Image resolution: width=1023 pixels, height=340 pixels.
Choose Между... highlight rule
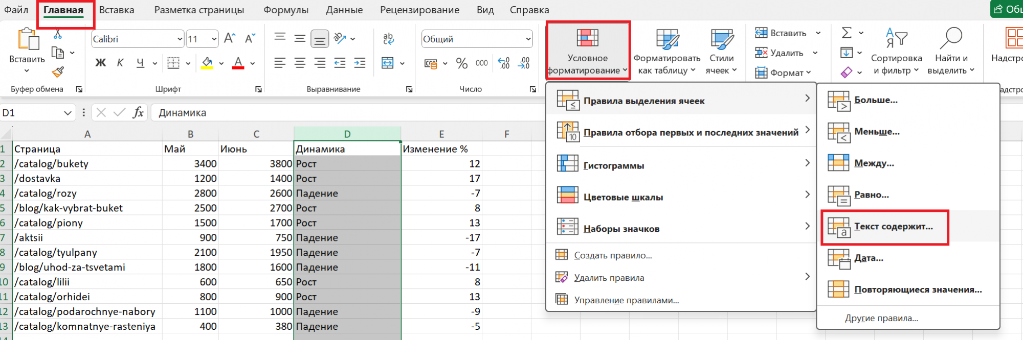(908, 163)
